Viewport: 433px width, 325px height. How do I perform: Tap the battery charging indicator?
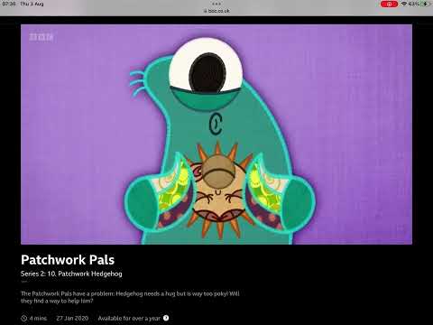pyautogui.click(x=426, y=4)
